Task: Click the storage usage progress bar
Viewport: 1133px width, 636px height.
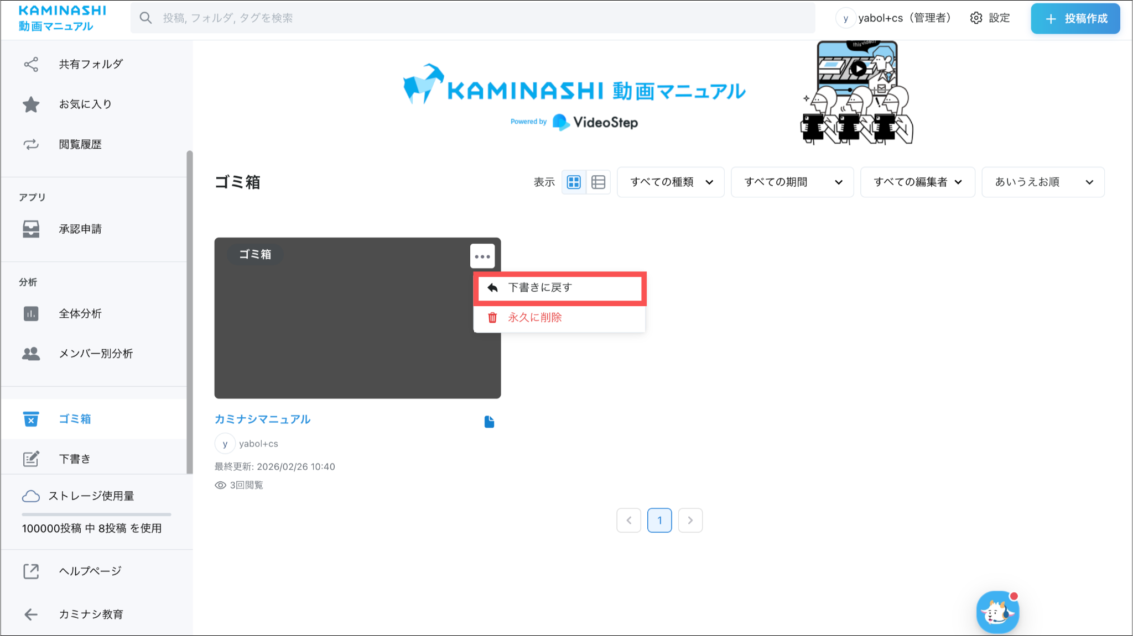Action: pos(96,514)
